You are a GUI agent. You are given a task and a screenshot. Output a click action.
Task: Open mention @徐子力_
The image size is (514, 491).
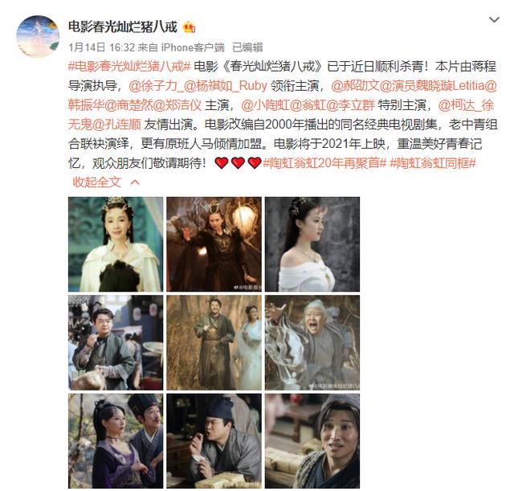click(156, 86)
